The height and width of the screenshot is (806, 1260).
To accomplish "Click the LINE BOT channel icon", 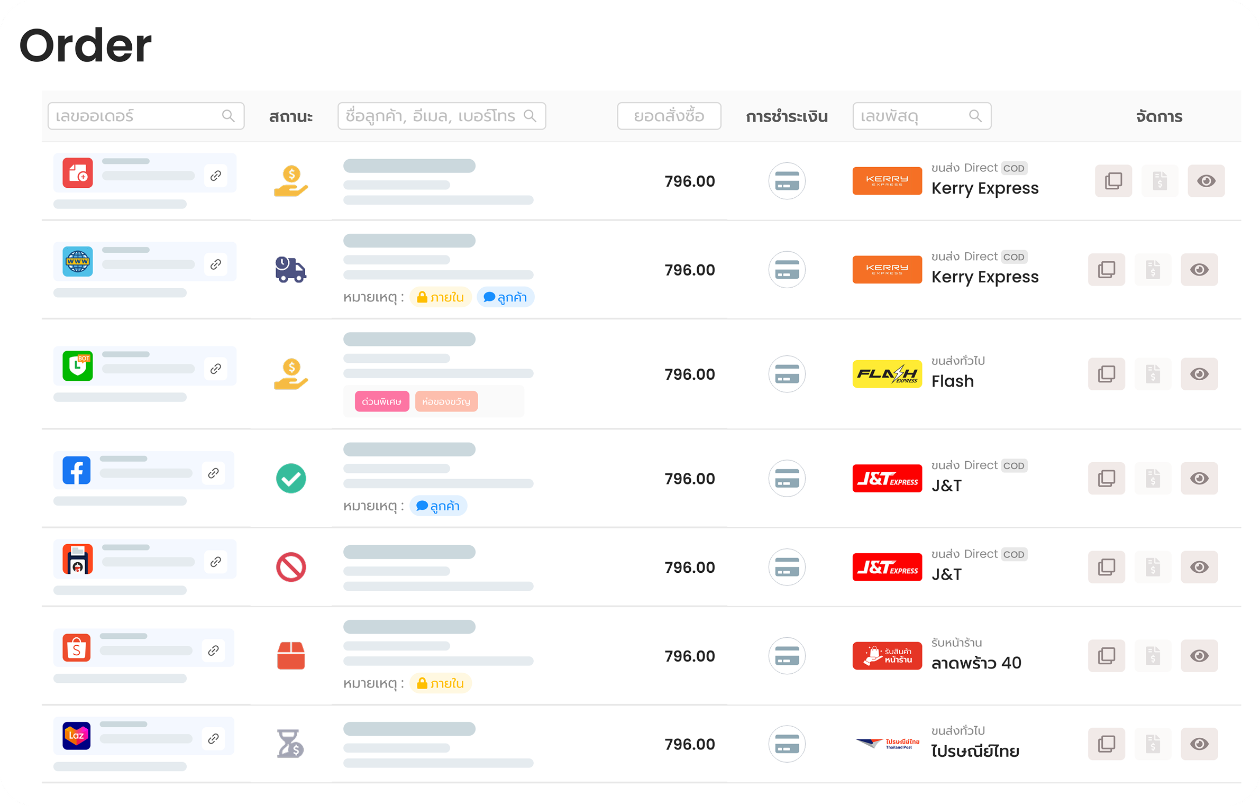I will (x=78, y=365).
